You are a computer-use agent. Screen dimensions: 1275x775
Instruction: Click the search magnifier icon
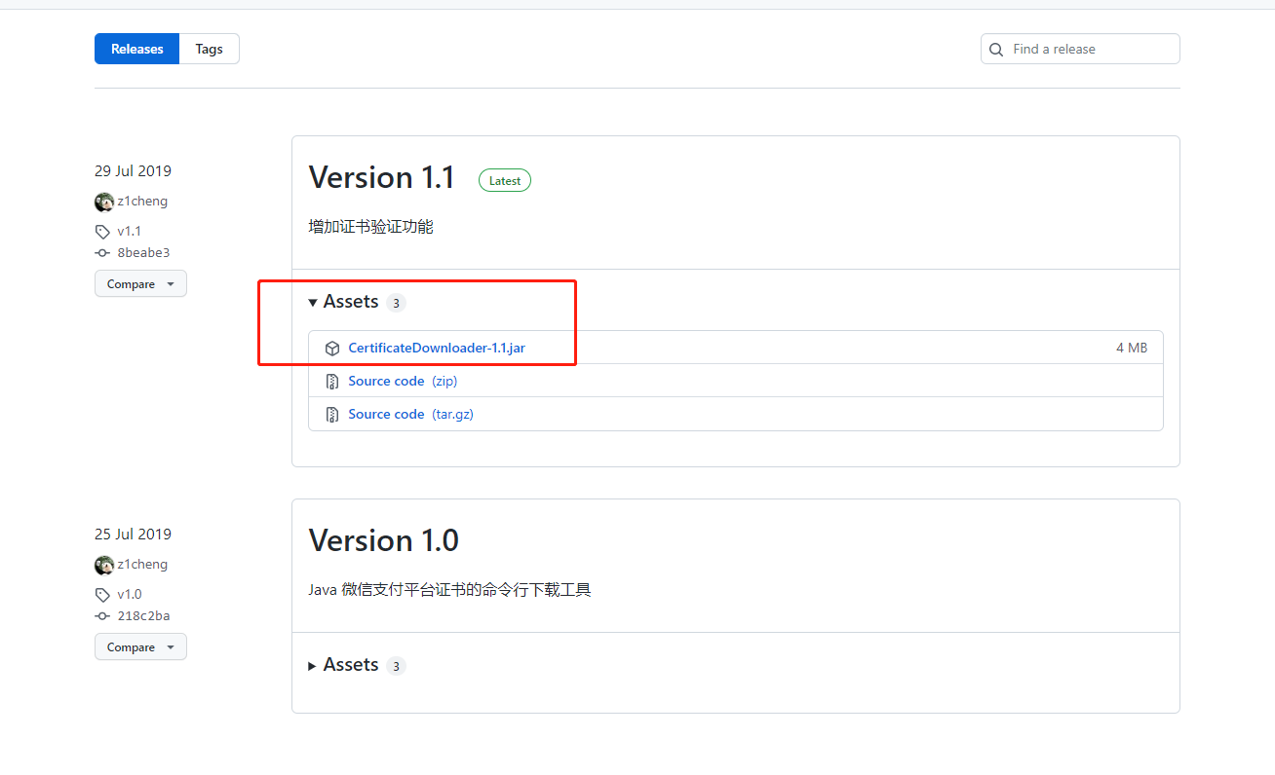[996, 49]
